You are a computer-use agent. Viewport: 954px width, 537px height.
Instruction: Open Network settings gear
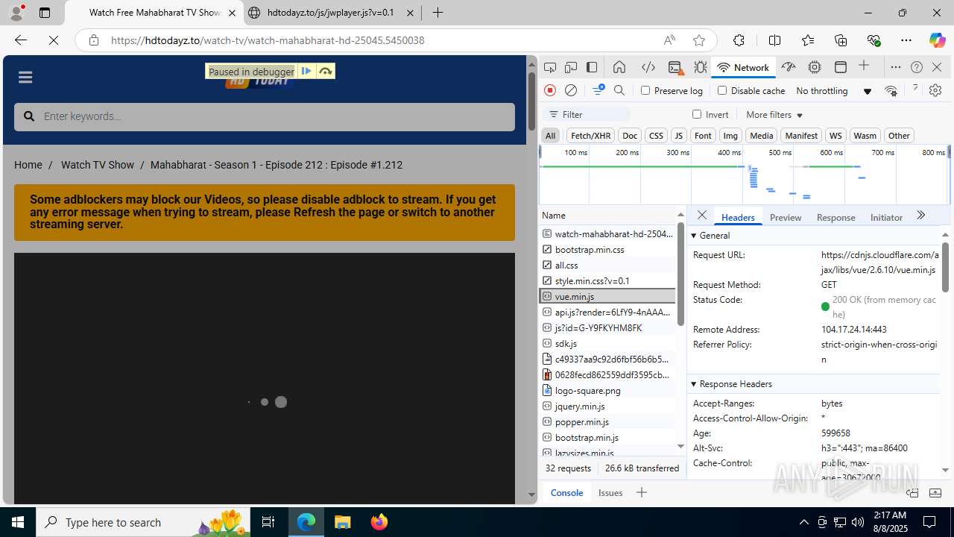(935, 90)
